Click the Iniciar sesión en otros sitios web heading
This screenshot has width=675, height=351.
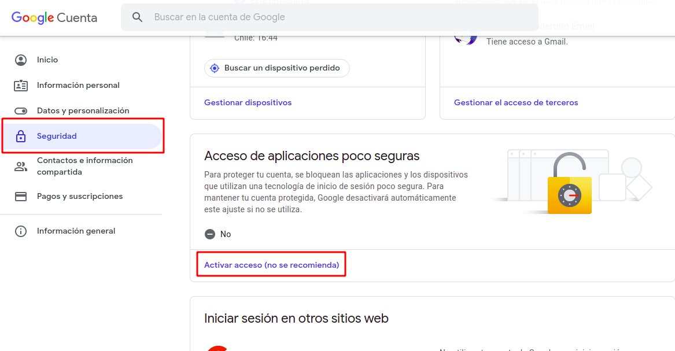296,318
